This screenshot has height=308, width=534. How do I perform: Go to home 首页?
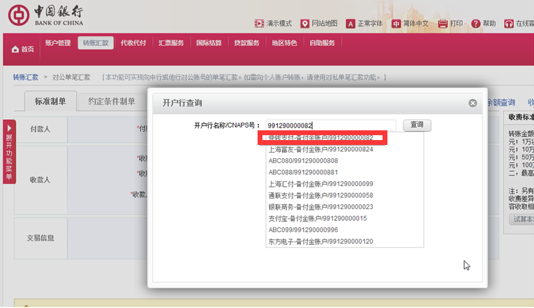[23, 49]
